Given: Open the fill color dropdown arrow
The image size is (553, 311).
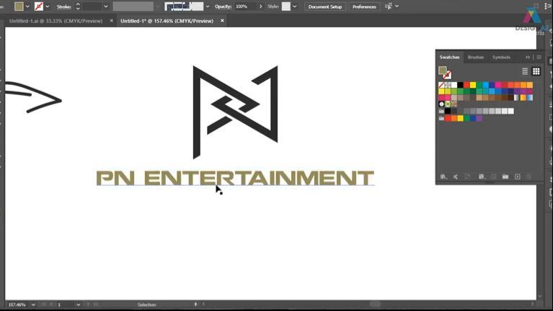Looking at the screenshot, I should tap(27, 6).
